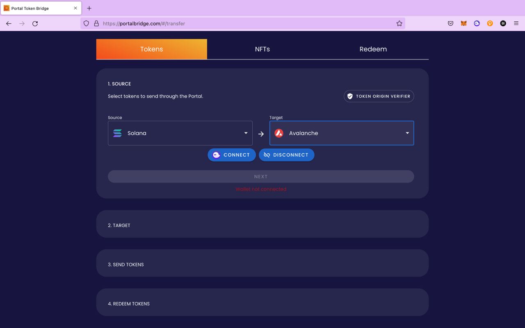Open the MetaMask fox extension
525x328 pixels.
click(x=463, y=23)
